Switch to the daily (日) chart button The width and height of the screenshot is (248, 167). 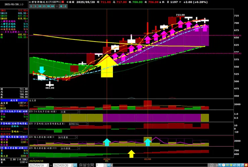tap(57, 6)
